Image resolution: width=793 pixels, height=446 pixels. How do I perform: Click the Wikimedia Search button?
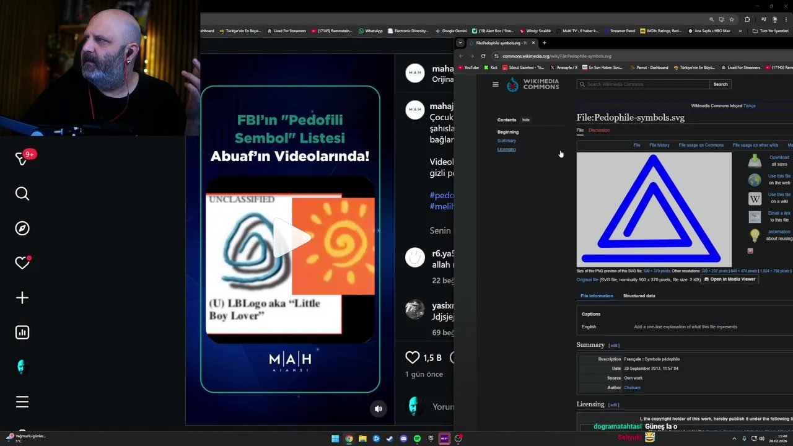point(721,84)
